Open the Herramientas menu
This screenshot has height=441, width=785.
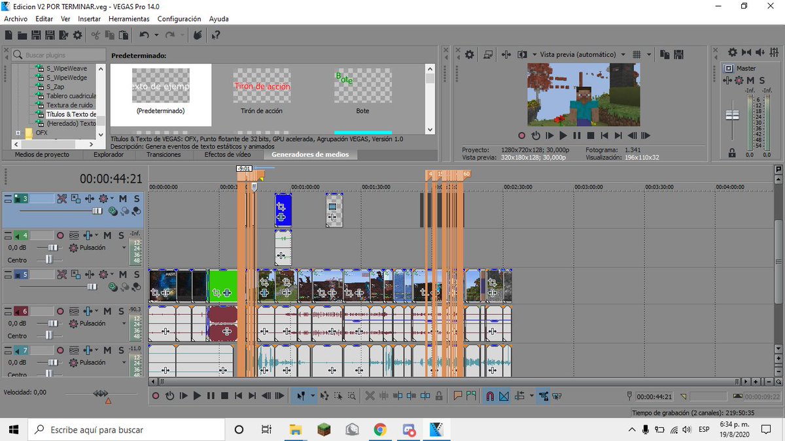[129, 19]
